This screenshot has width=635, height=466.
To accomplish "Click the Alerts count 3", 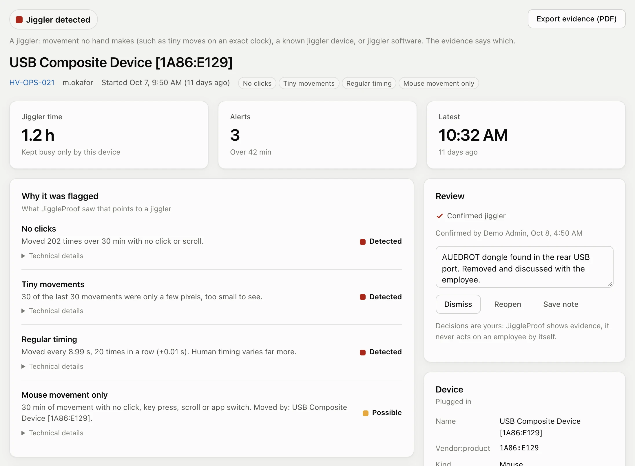I will pos(235,135).
